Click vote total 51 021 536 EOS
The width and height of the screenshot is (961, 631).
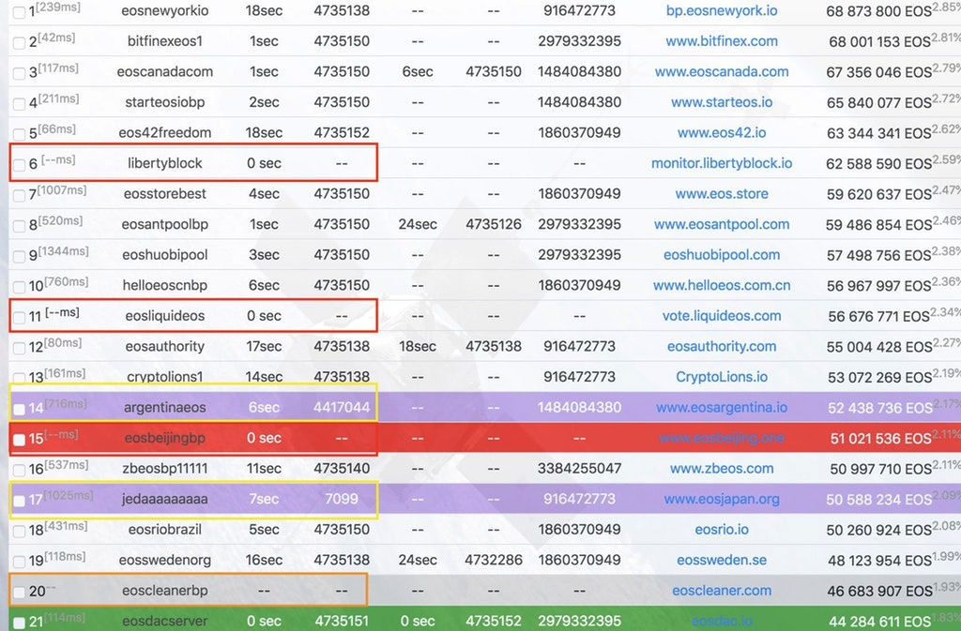point(880,439)
